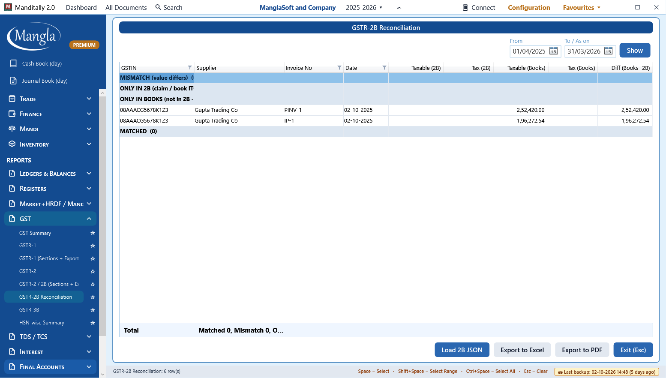This screenshot has width=666, height=378.
Task: Filter the Date column
Action: coord(384,68)
